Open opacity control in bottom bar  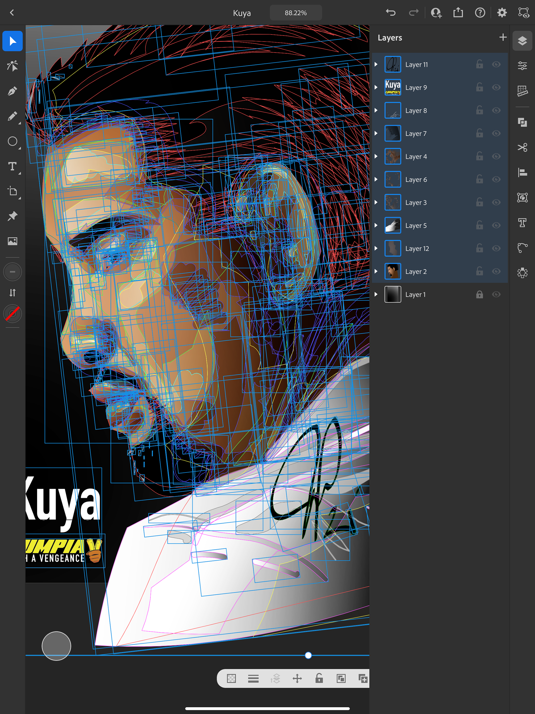[x=231, y=679]
